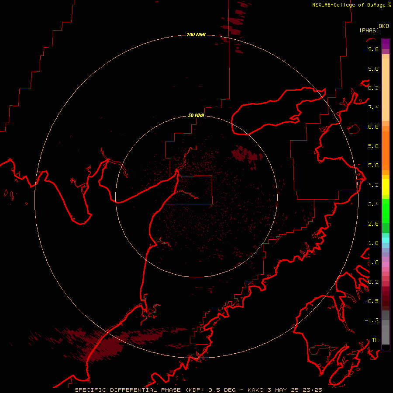Click the SPECIFIC DIFFERENTIAL PHASE (KDP) title text
The height and width of the screenshot is (393, 393).
click(140, 390)
